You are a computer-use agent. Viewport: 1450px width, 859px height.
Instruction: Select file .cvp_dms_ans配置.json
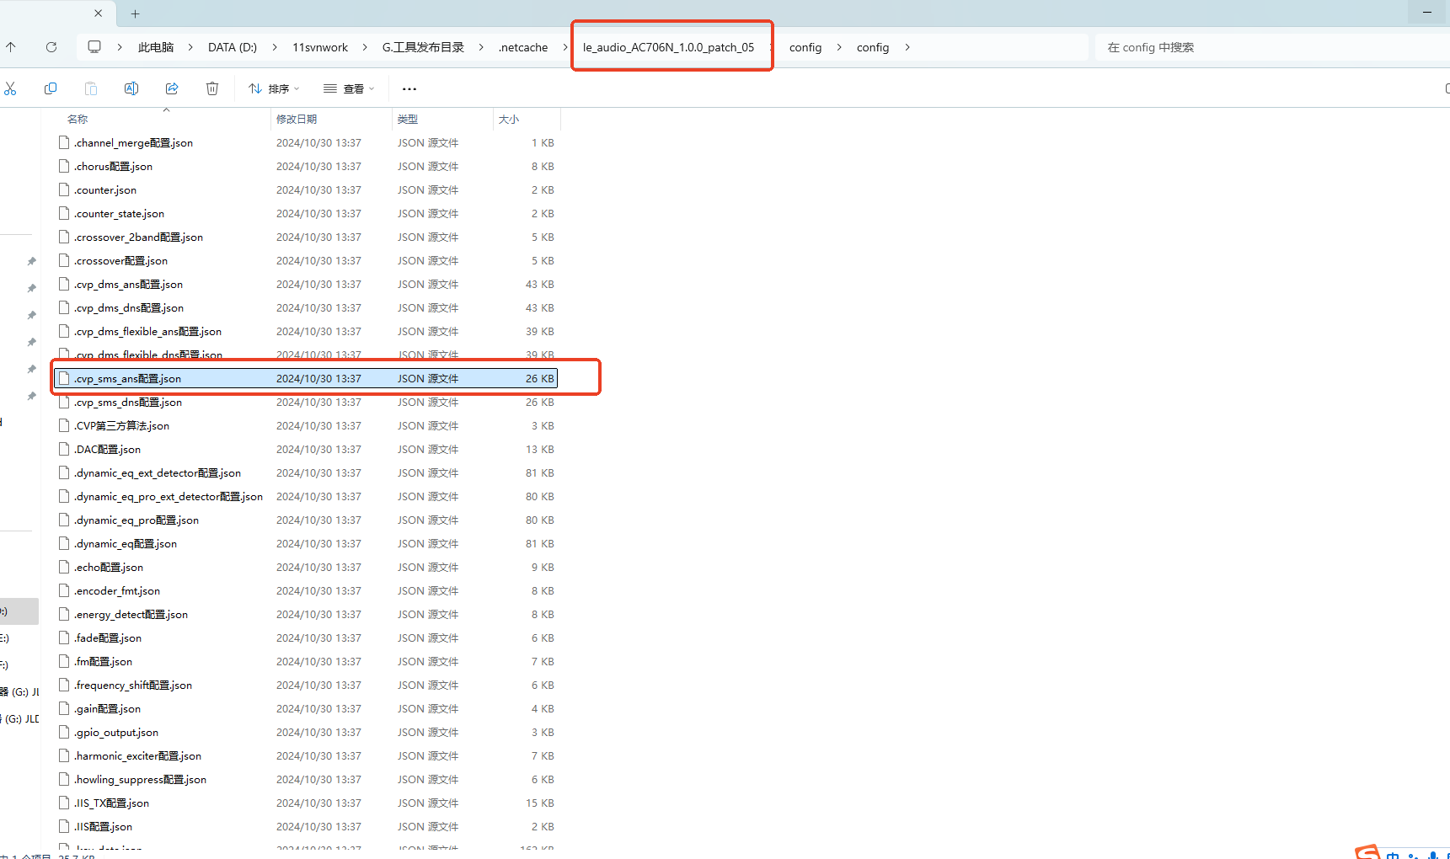305,284
